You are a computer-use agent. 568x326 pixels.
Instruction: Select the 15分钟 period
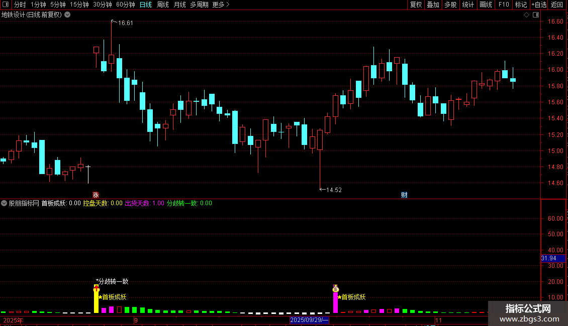(x=79, y=5)
